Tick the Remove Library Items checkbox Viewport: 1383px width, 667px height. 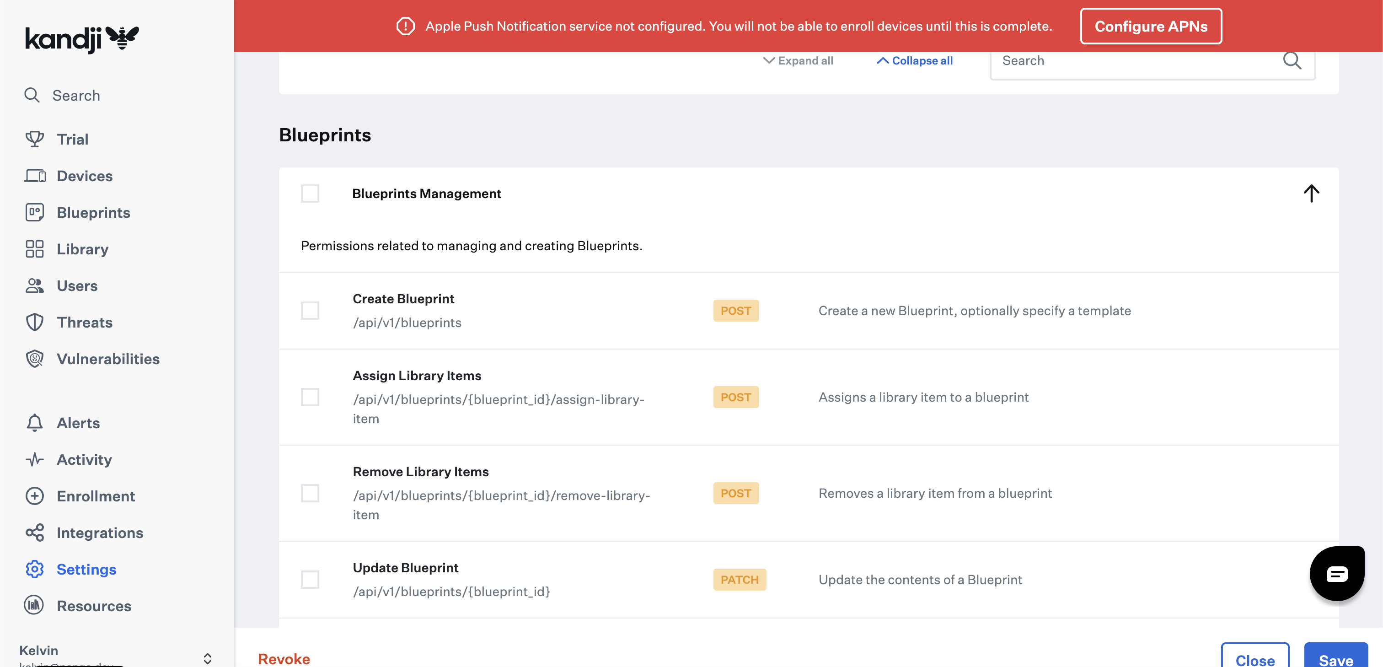coord(310,493)
